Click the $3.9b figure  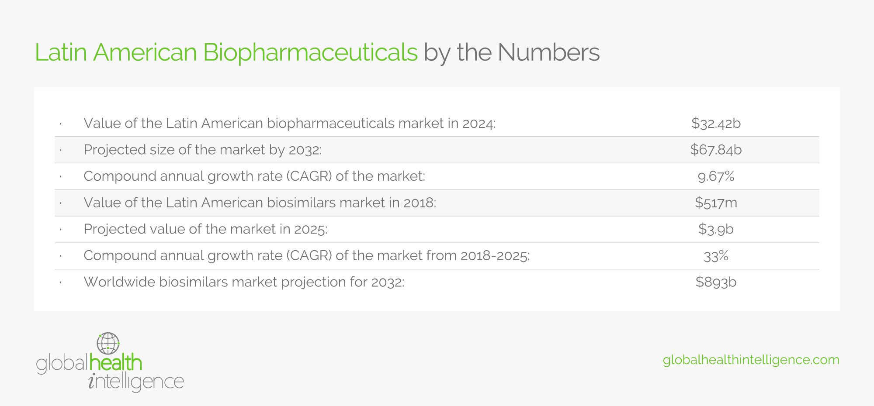(716, 229)
